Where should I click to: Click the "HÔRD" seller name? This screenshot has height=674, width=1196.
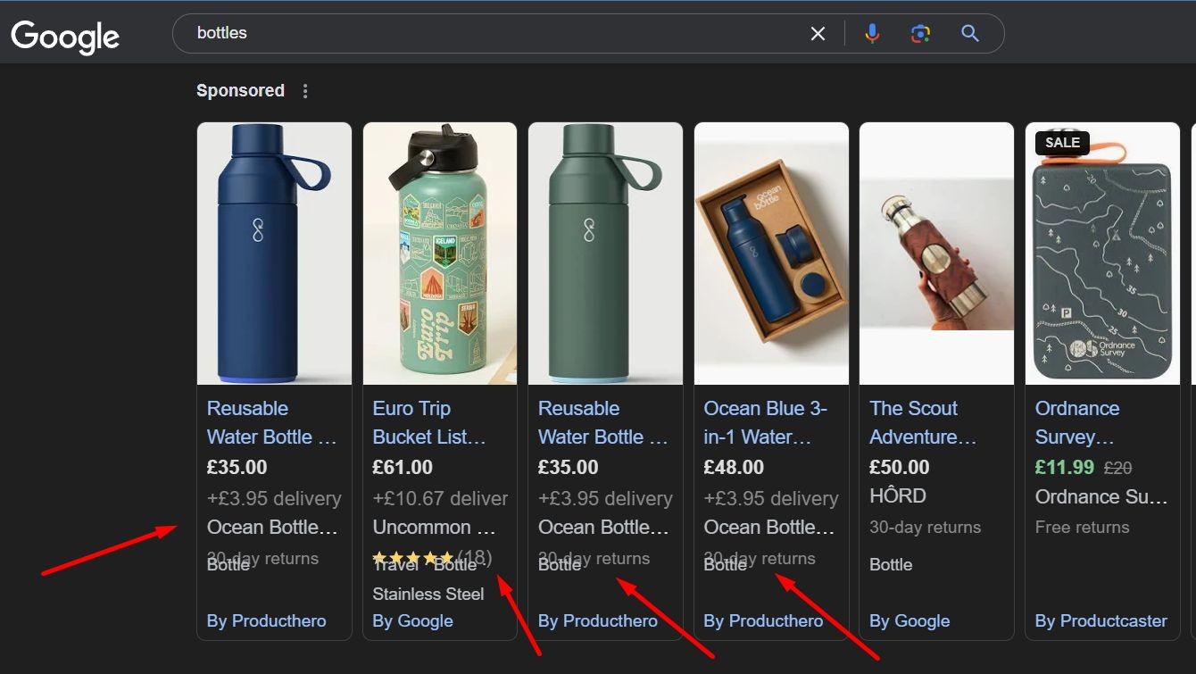898,495
